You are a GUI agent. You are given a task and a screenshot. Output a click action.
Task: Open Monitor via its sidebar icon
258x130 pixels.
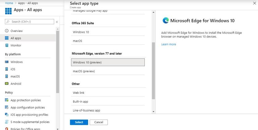[7, 45]
